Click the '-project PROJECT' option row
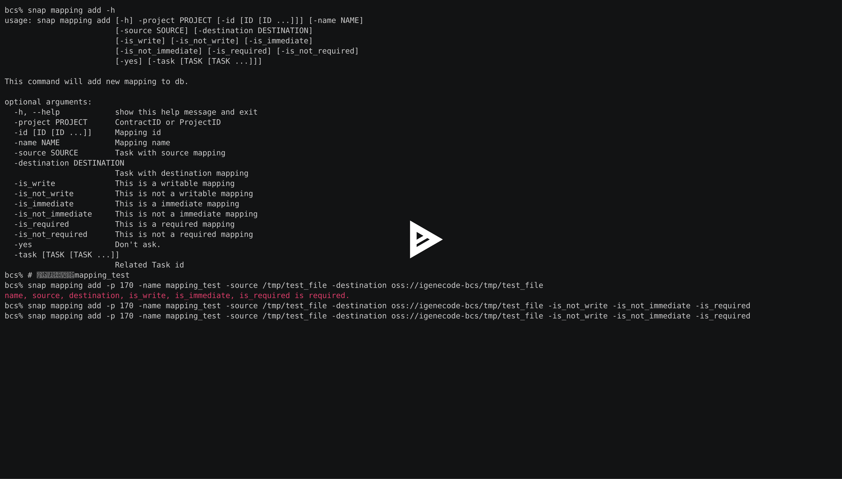Image resolution: width=842 pixels, height=479 pixels. coord(117,122)
